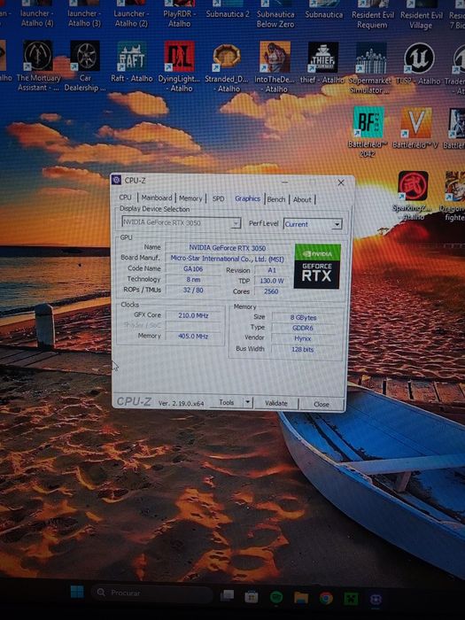This screenshot has width=465, height=620.
Task: Click the GFX Core 210.0 MHz value
Action: 193,315
